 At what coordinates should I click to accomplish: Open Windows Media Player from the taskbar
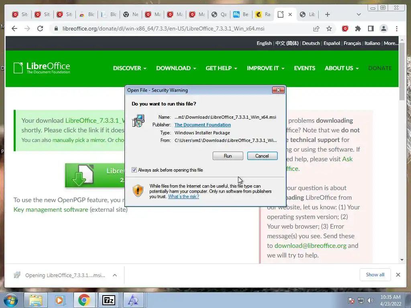pyautogui.click(x=59, y=300)
